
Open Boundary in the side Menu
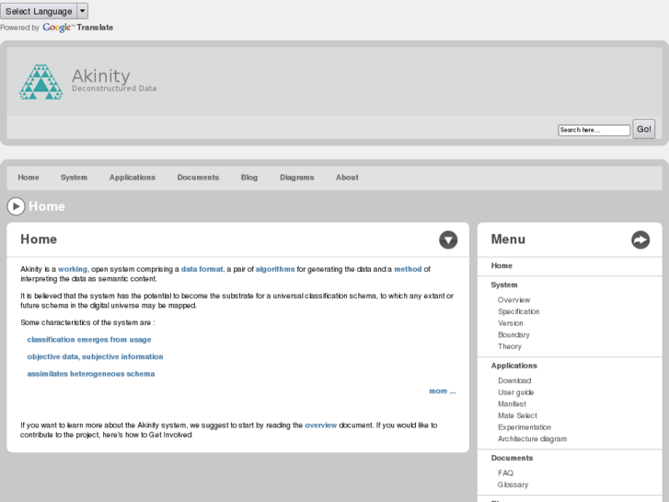[x=513, y=334]
